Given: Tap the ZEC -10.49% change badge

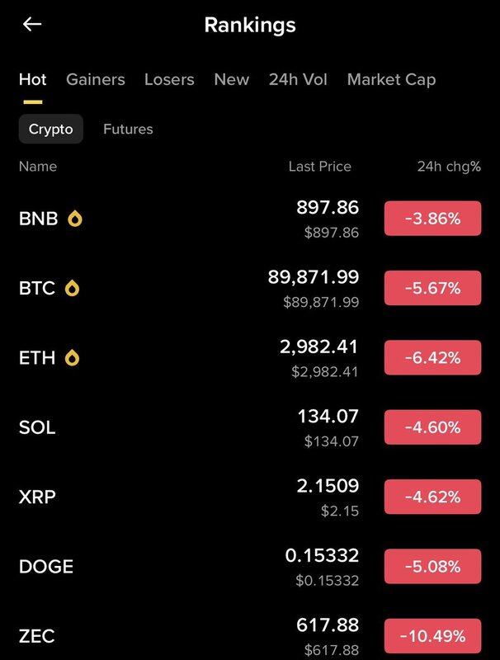Looking at the screenshot, I should 432,636.
